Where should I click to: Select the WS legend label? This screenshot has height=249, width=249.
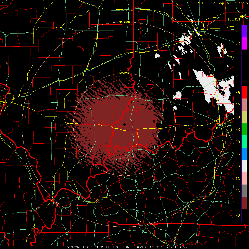tap(237, 154)
